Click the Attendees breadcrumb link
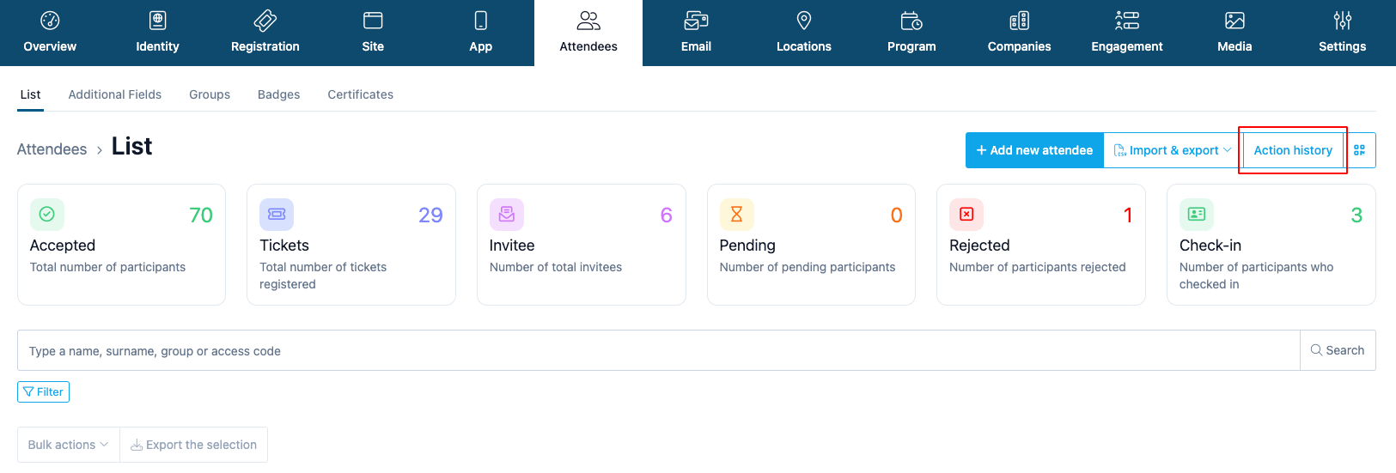 pos(52,149)
